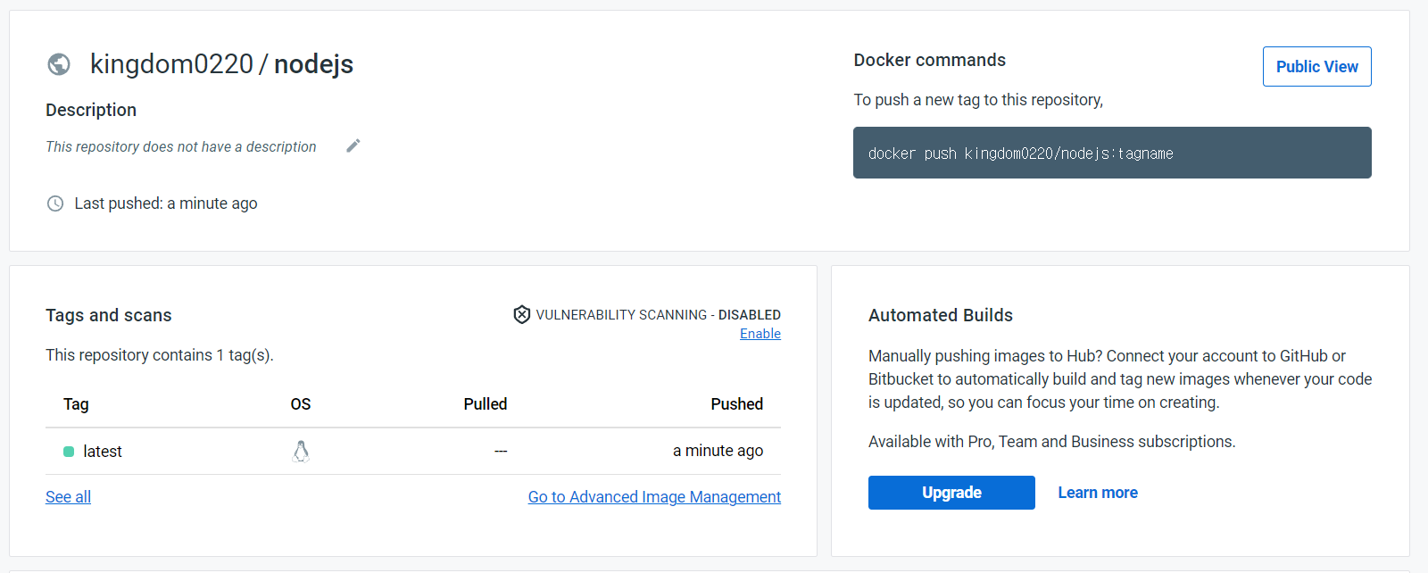Click the Linux penguin OS icon
1428x573 pixels.
pos(301,452)
